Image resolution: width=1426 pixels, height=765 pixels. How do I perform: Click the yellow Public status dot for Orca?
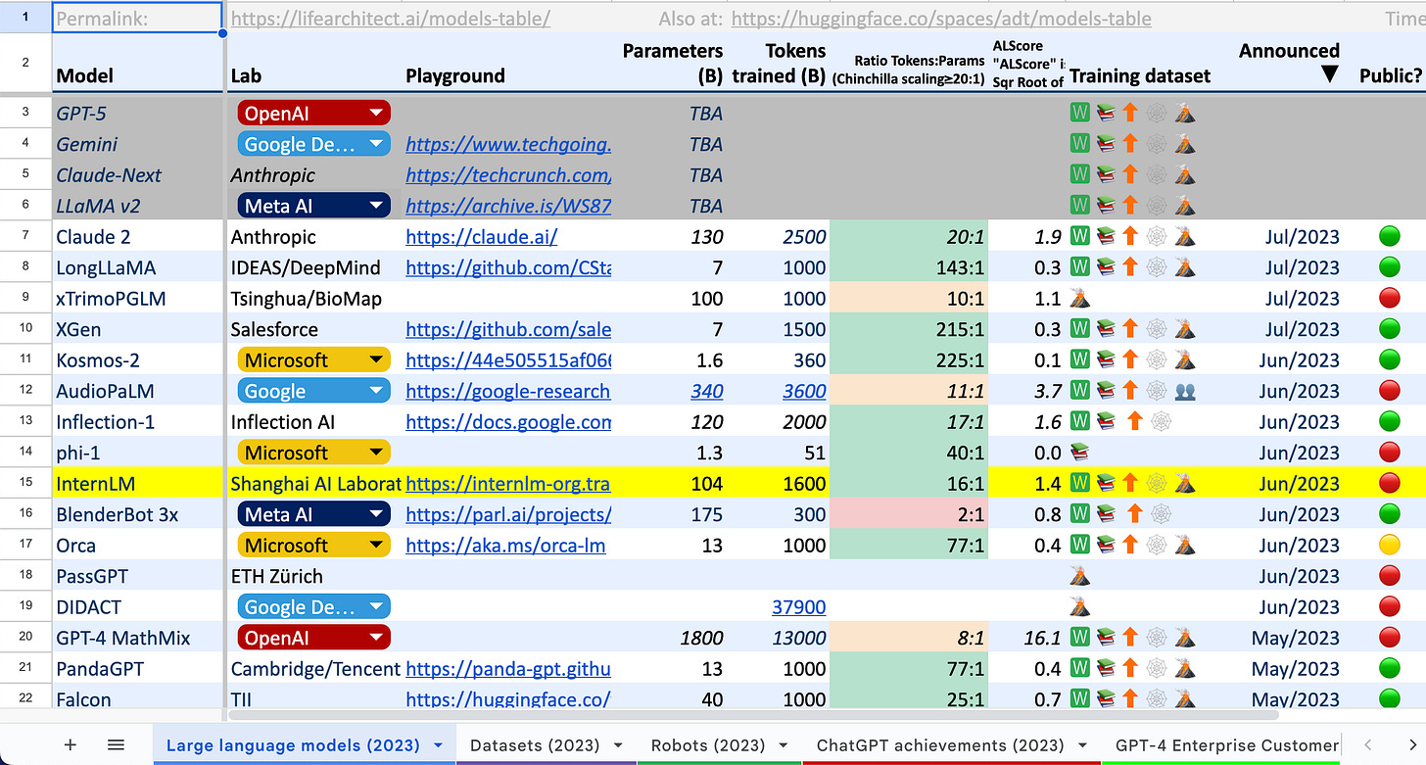pyautogui.click(x=1389, y=545)
